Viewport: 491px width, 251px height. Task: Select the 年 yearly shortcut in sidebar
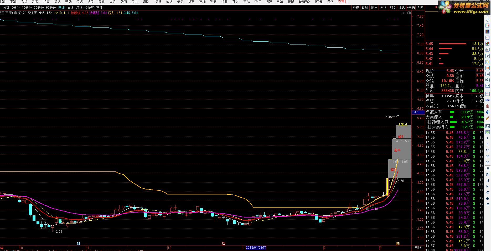coord(488,204)
